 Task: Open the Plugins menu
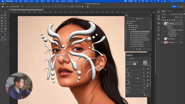point(63,1)
